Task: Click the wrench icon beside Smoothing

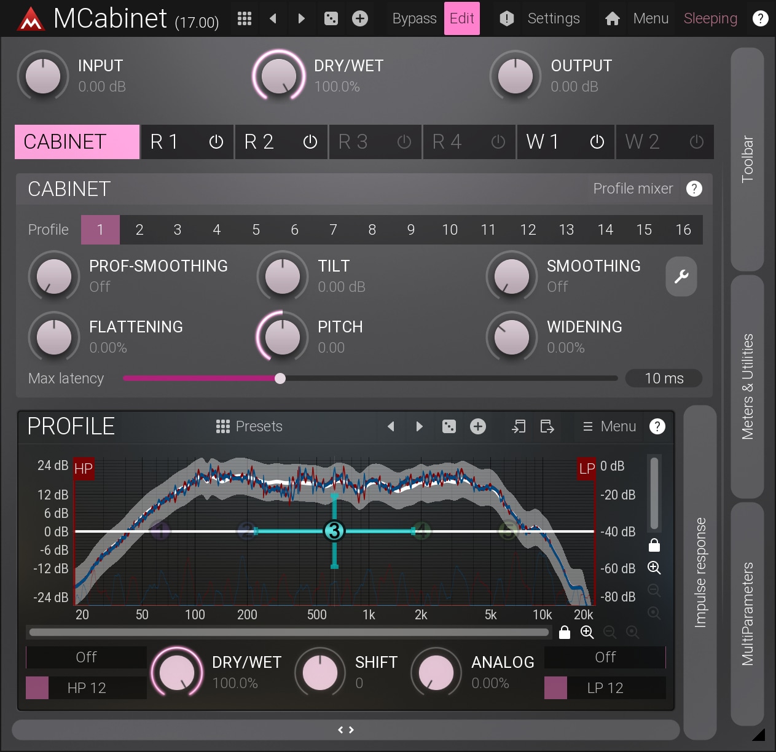Action: click(x=681, y=276)
